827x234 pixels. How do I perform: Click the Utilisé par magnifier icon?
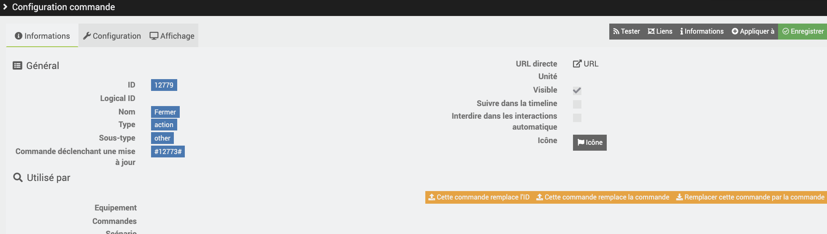pos(18,178)
